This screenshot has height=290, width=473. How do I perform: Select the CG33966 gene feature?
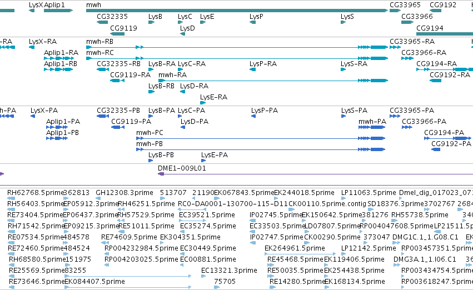(x=407, y=22)
